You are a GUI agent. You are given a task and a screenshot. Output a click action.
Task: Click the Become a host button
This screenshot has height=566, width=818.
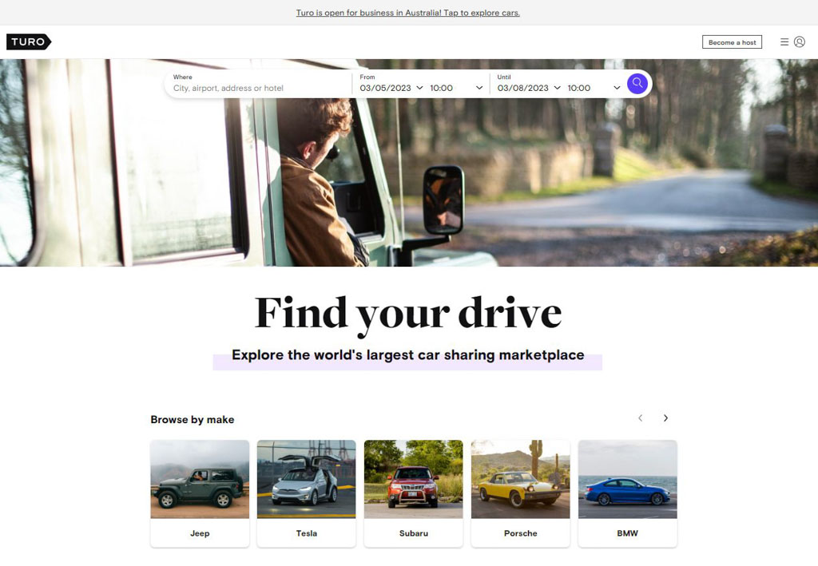[x=732, y=42]
